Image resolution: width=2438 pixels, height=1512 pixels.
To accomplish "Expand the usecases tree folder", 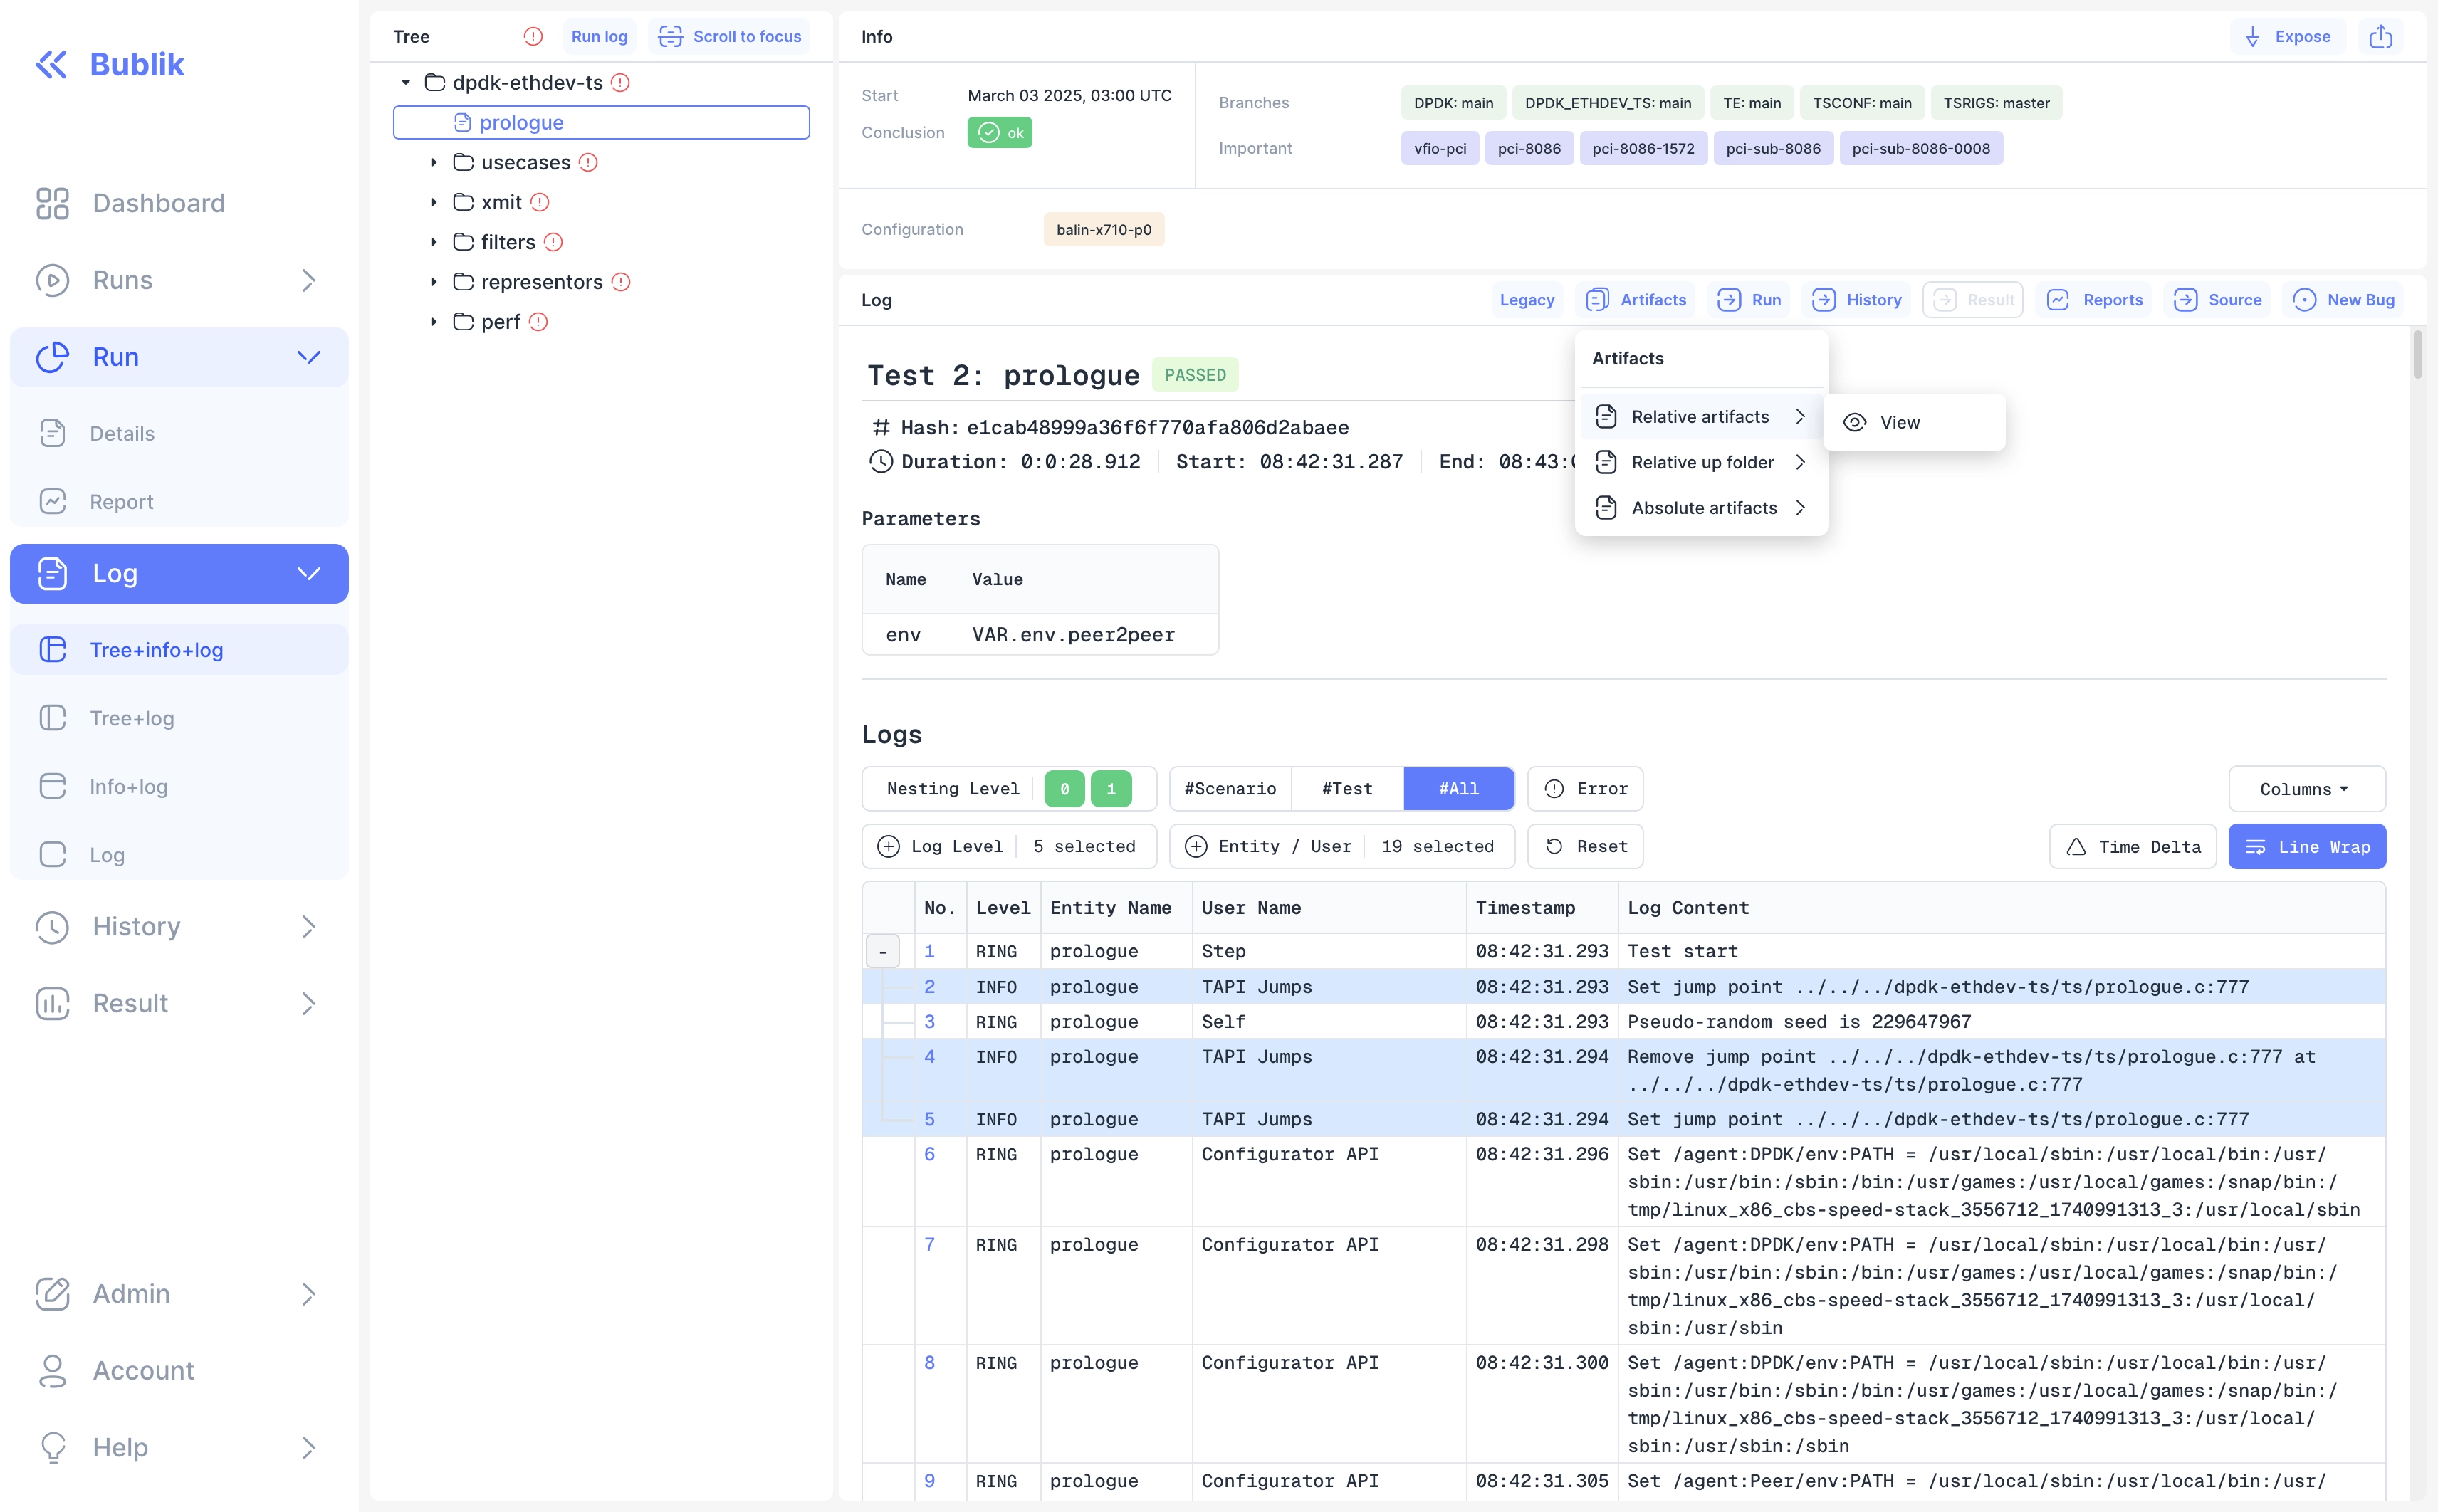I will (x=434, y=162).
